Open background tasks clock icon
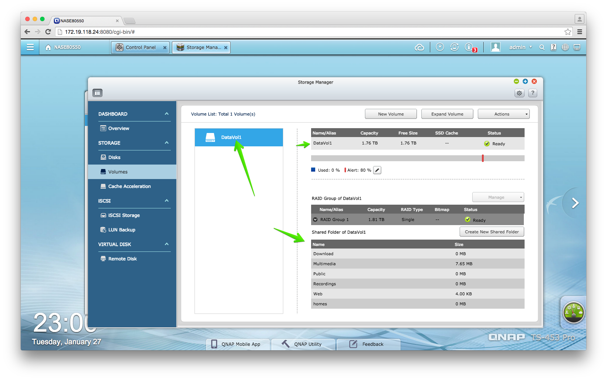The image size is (607, 380). tap(440, 47)
